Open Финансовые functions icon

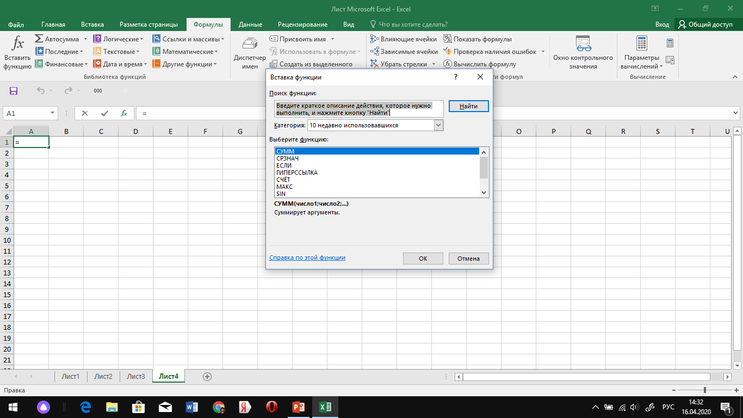[x=39, y=64]
